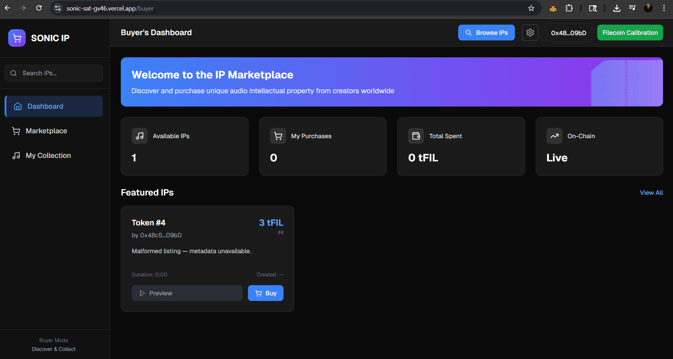Image resolution: width=673 pixels, height=359 pixels.
Task: Click the Token #4 title
Action: pyautogui.click(x=148, y=223)
